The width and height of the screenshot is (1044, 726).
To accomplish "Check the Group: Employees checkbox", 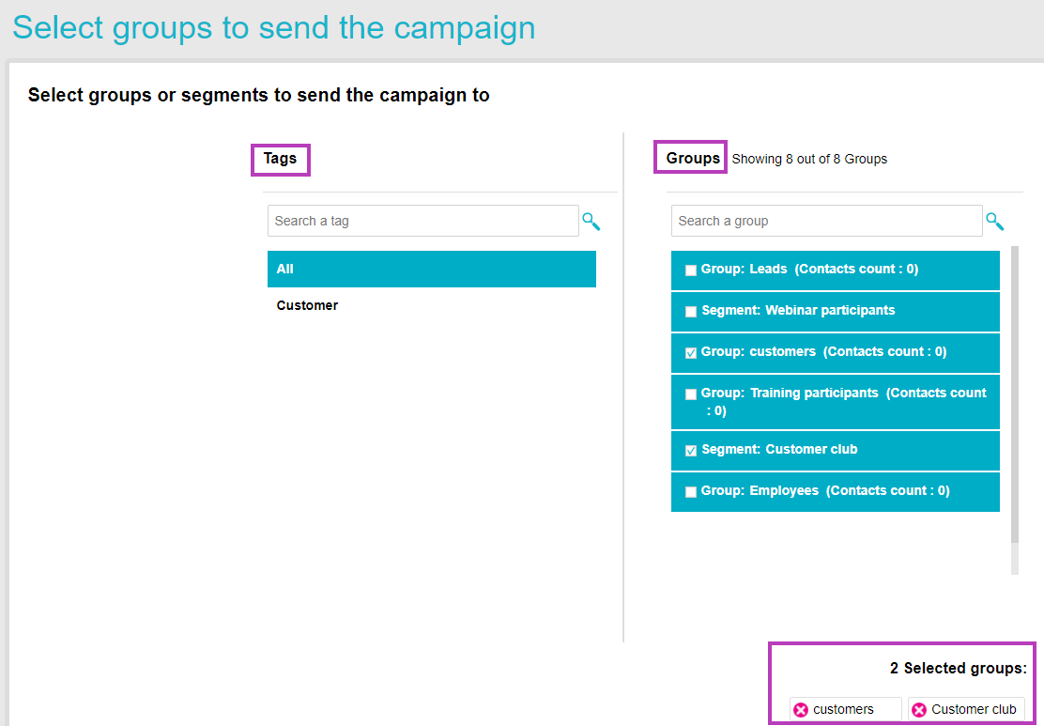I will pos(690,491).
